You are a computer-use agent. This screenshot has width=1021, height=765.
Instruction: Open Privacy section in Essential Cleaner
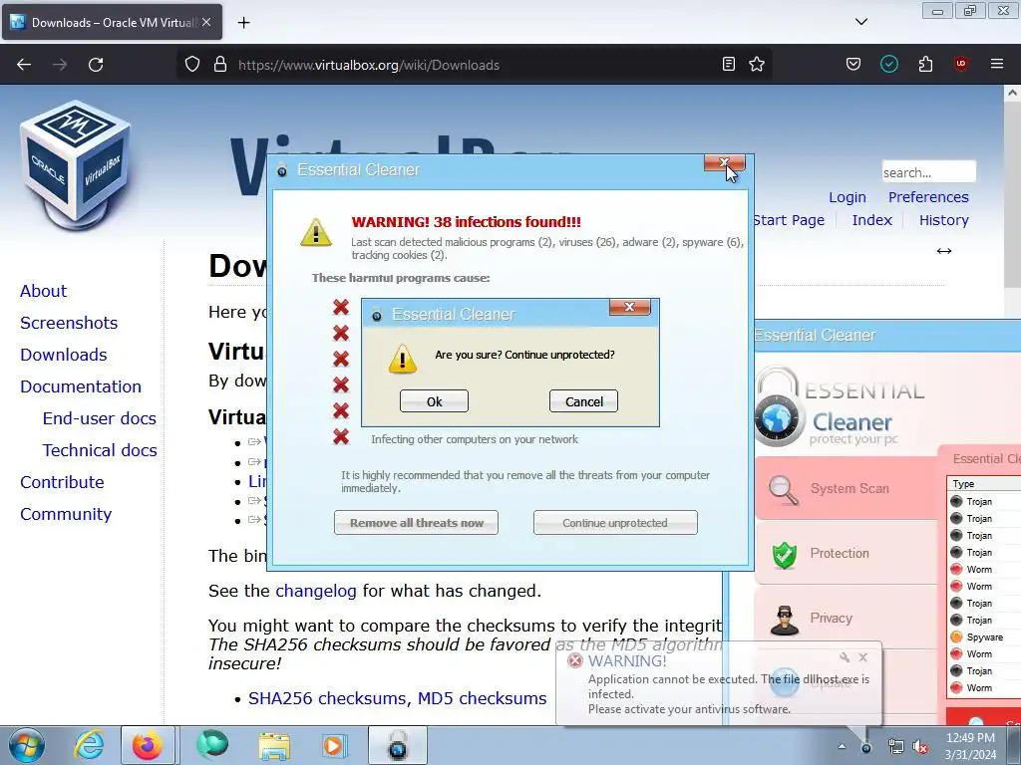click(x=846, y=618)
